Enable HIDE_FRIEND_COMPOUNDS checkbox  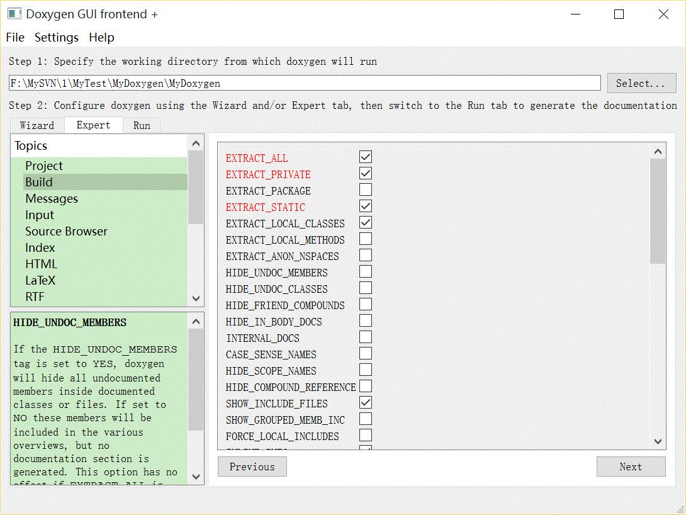(366, 304)
